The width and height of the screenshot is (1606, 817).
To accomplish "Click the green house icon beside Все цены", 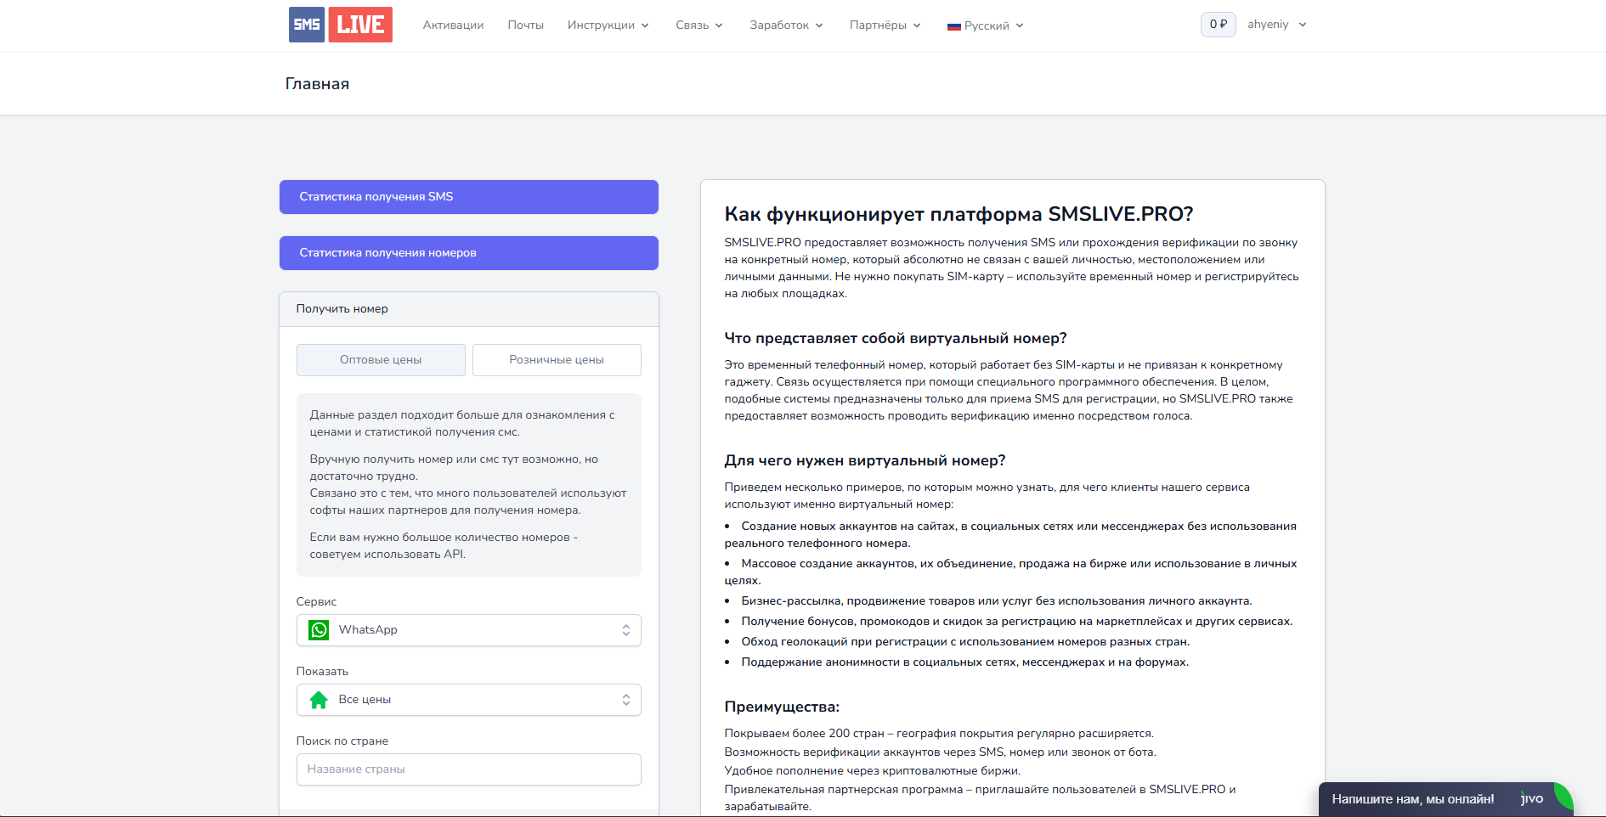I will (319, 700).
